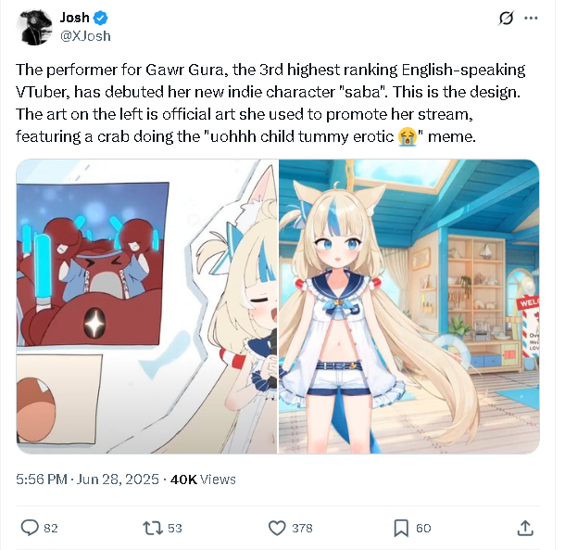
Task: Click the Josh display name
Action: pyautogui.click(x=75, y=18)
